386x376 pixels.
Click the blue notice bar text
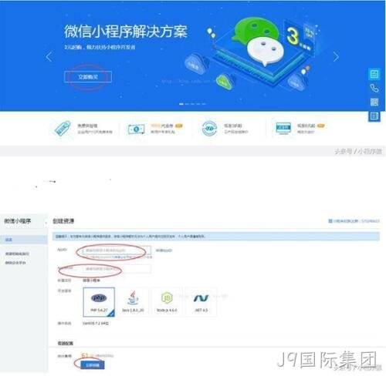[x=130, y=237]
